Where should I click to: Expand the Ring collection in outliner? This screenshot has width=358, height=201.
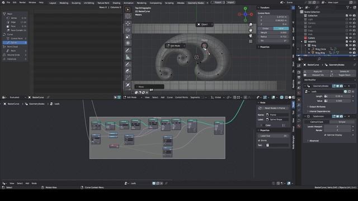tap(305, 45)
